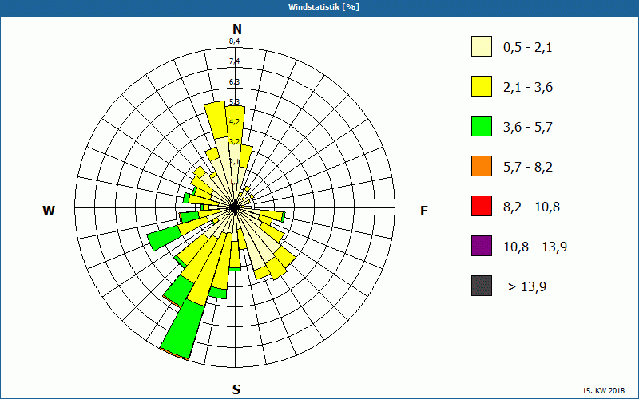This screenshot has height=399, width=639.
Task: Click the legend label '5,7 - 8,2'
Action: pyautogui.click(x=528, y=168)
